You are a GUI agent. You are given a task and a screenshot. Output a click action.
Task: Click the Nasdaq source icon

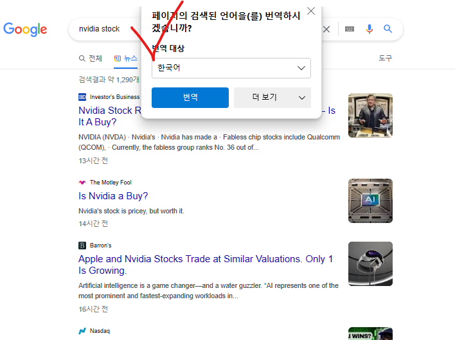click(x=82, y=331)
